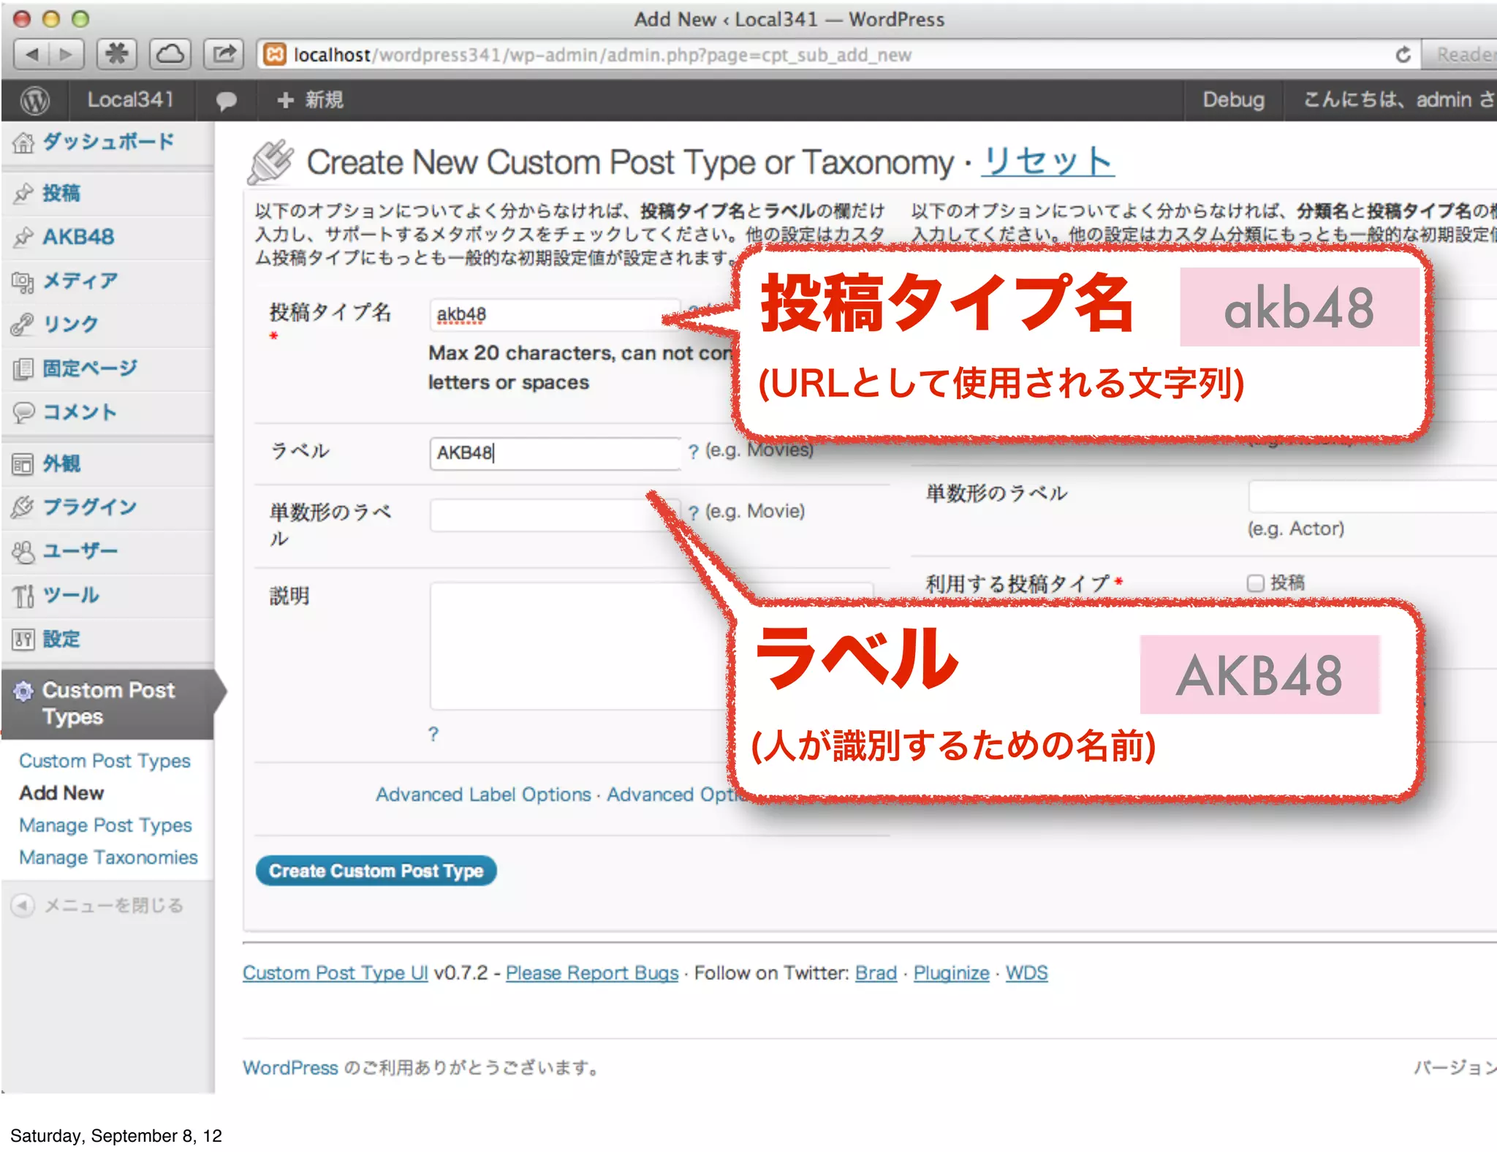The height and width of the screenshot is (1152, 1497).
Task: Click the 投稿 pushpin icon in sidebar
Action: click(x=23, y=194)
